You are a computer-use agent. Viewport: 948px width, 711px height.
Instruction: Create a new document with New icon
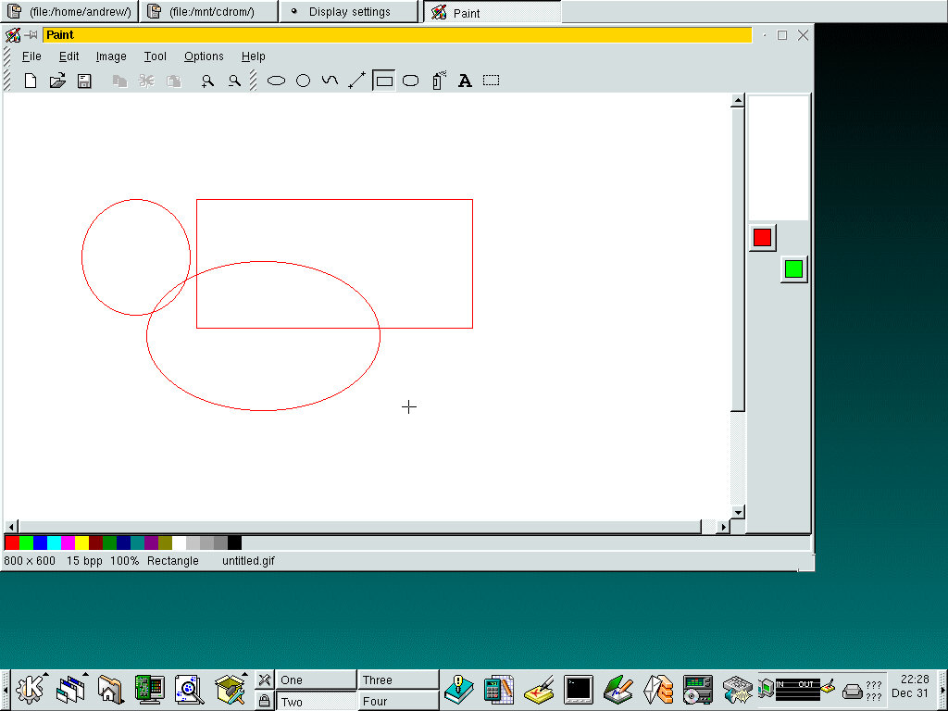click(x=31, y=81)
